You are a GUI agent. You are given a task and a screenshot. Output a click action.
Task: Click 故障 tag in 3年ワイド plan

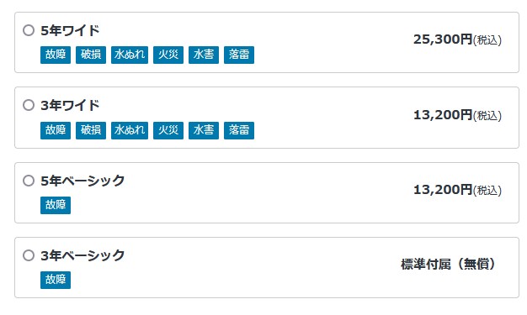pos(56,130)
